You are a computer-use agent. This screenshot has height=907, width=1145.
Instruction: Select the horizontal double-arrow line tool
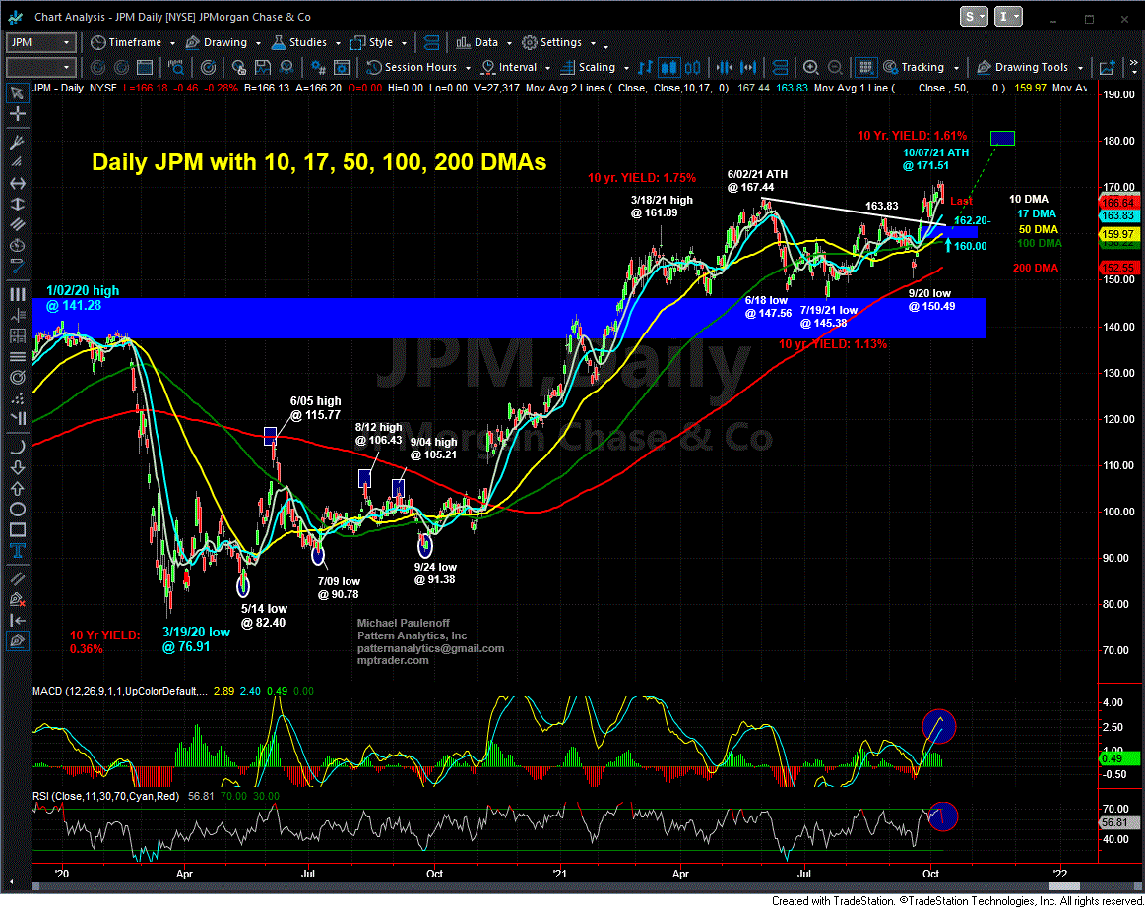coord(17,183)
